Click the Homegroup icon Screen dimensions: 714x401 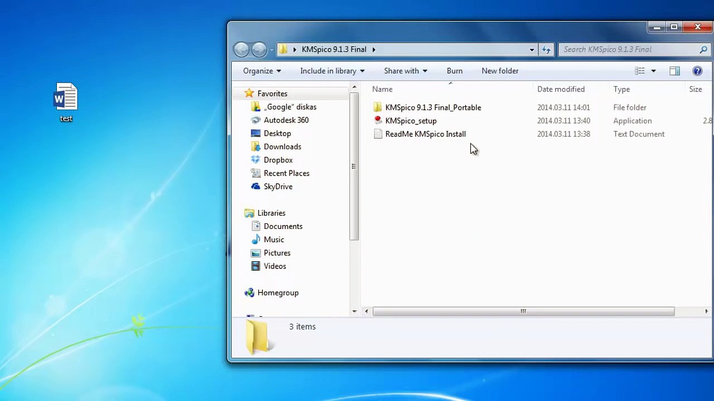point(249,293)
